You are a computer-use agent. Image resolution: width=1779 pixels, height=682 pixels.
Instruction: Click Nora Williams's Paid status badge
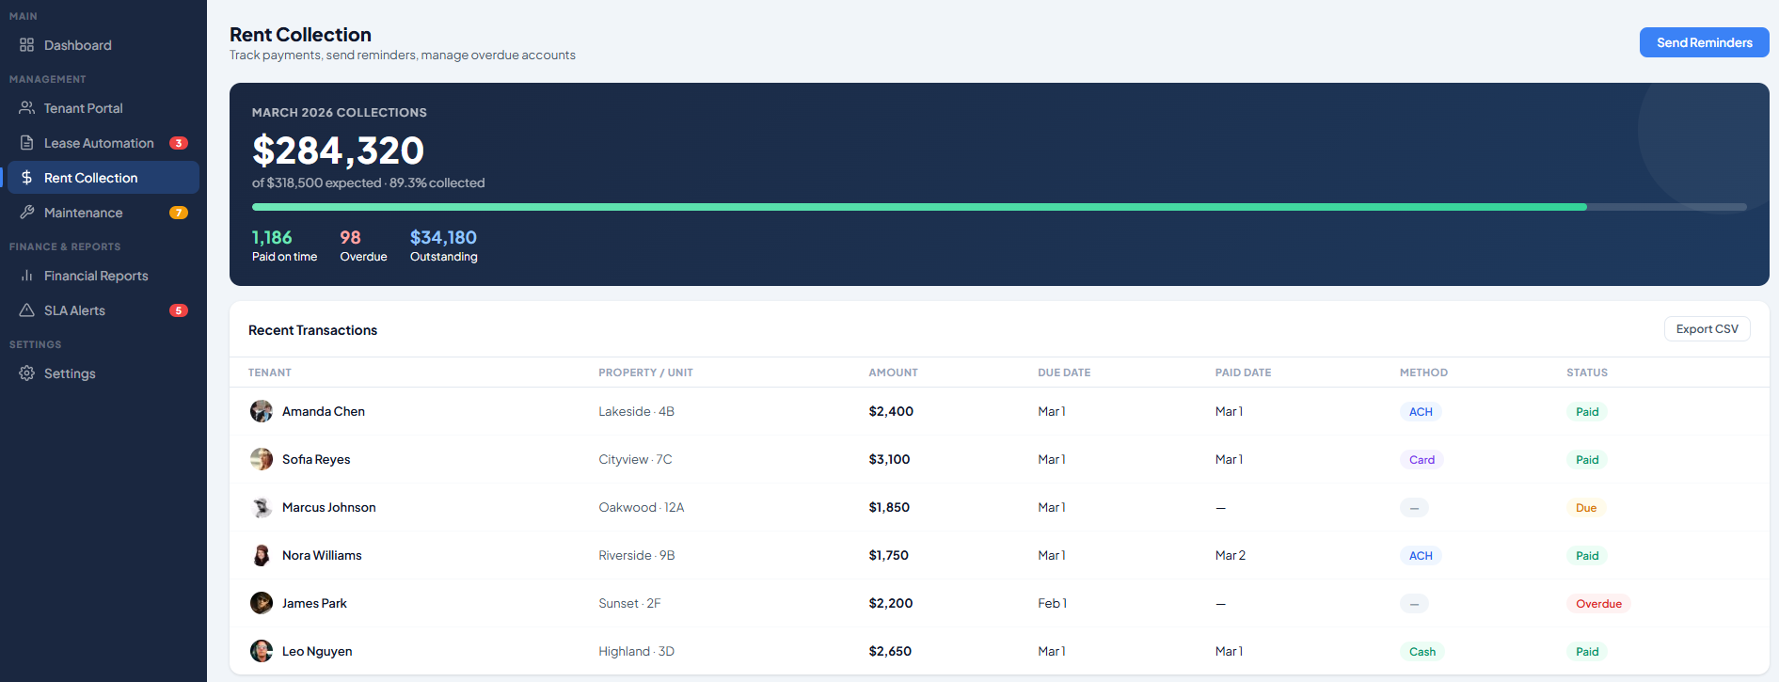(x=1587, y=555)
